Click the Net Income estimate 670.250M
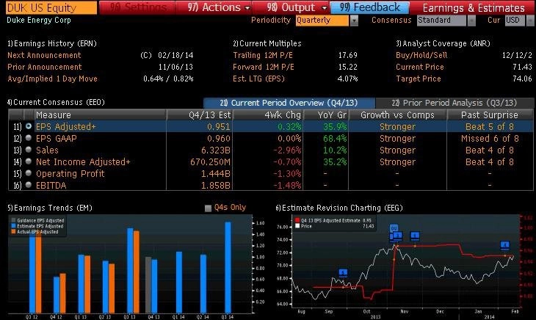The height and width of the screenshot is (320, 536). click(x=210, y=162)
